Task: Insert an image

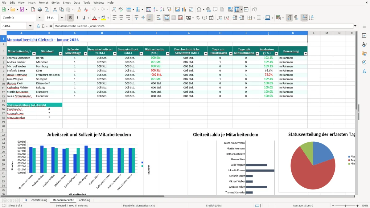Action: coord(178,10)
